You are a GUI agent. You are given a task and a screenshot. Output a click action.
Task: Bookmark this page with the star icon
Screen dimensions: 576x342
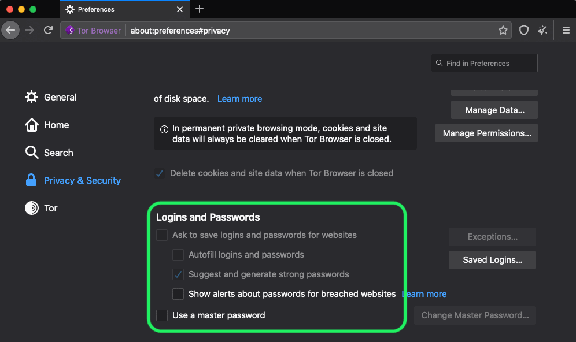(503, 30)
